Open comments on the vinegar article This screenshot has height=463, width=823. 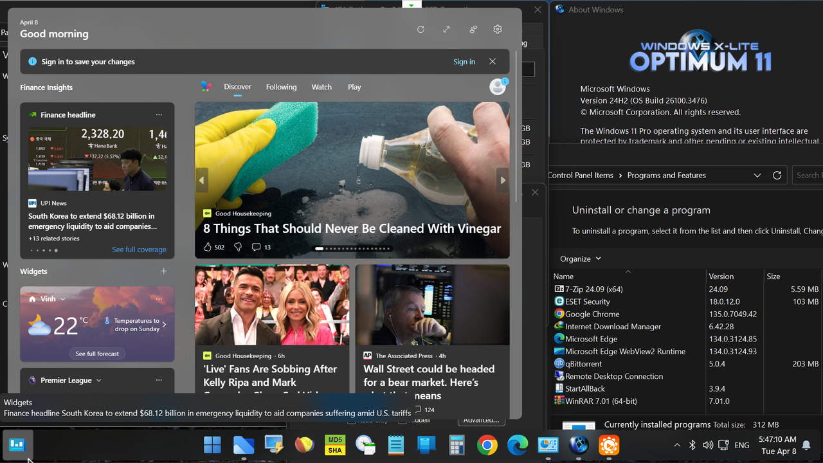coord(256,246)
